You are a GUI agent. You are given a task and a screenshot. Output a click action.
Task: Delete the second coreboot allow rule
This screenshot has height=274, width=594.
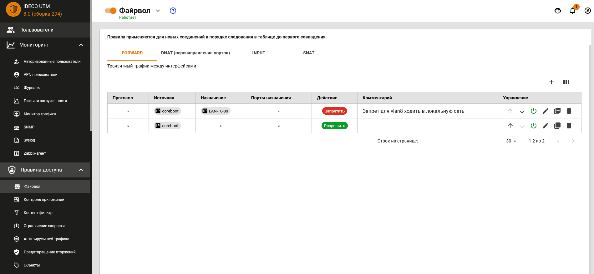pyautogui.click(x=569, y=126)
